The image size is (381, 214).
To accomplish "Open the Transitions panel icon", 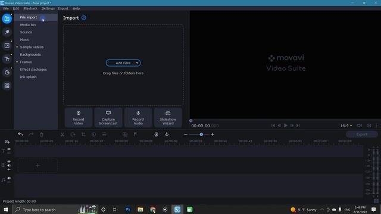I will 7,45.
